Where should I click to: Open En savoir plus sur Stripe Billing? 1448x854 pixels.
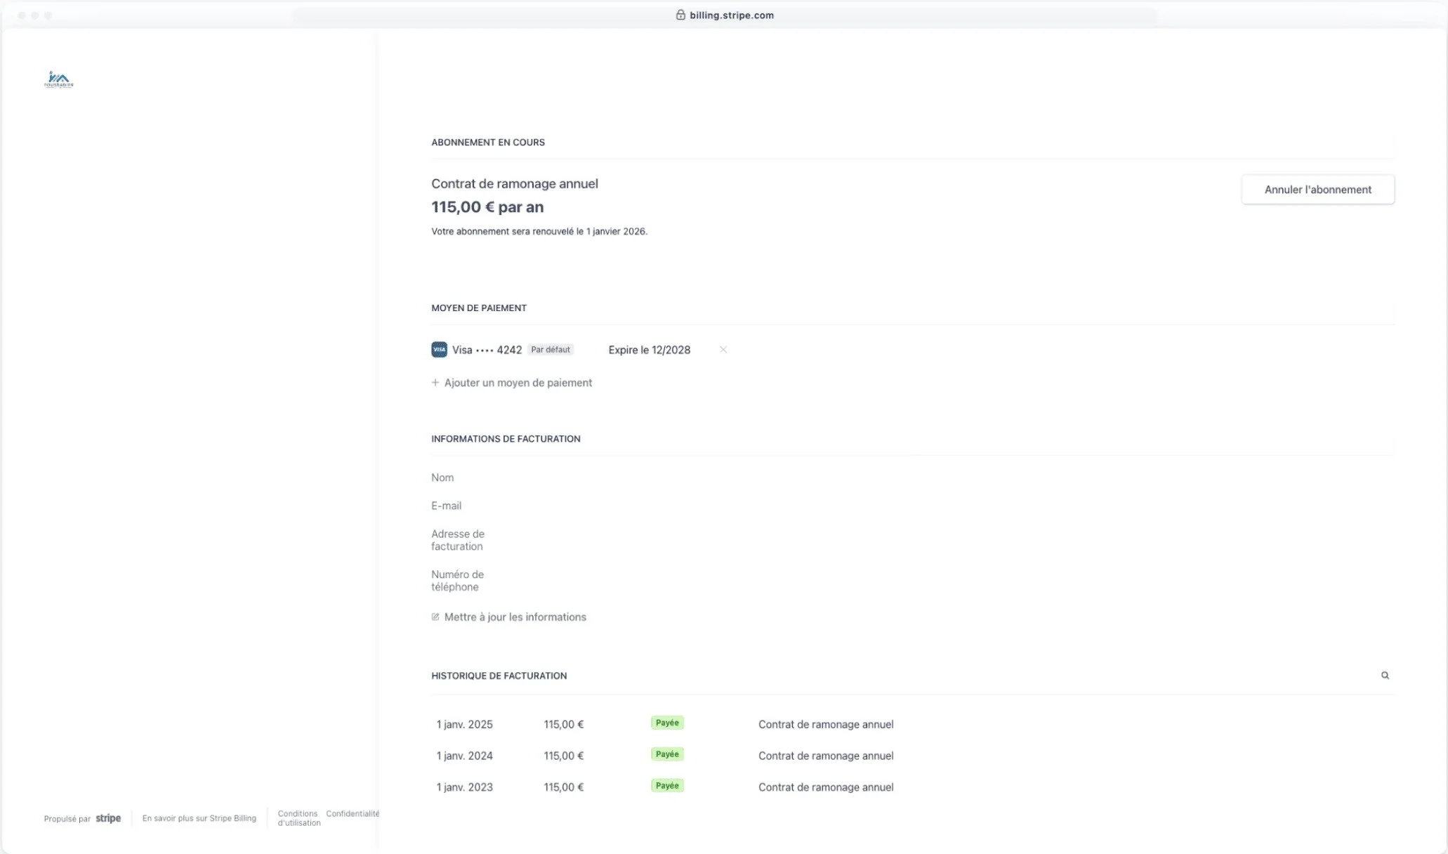(199, 818)
